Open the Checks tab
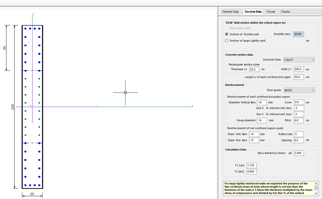Image resolution: width=322 pixels, height=199 pixels. (285, 12)
